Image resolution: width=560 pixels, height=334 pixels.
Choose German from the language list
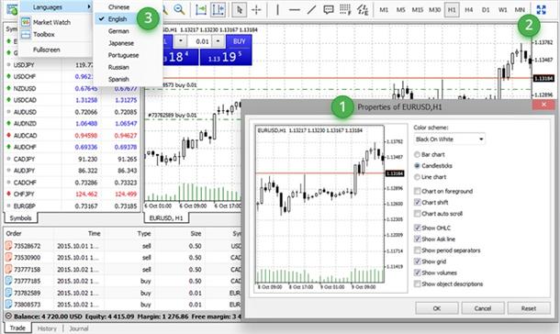pos(118,31)
